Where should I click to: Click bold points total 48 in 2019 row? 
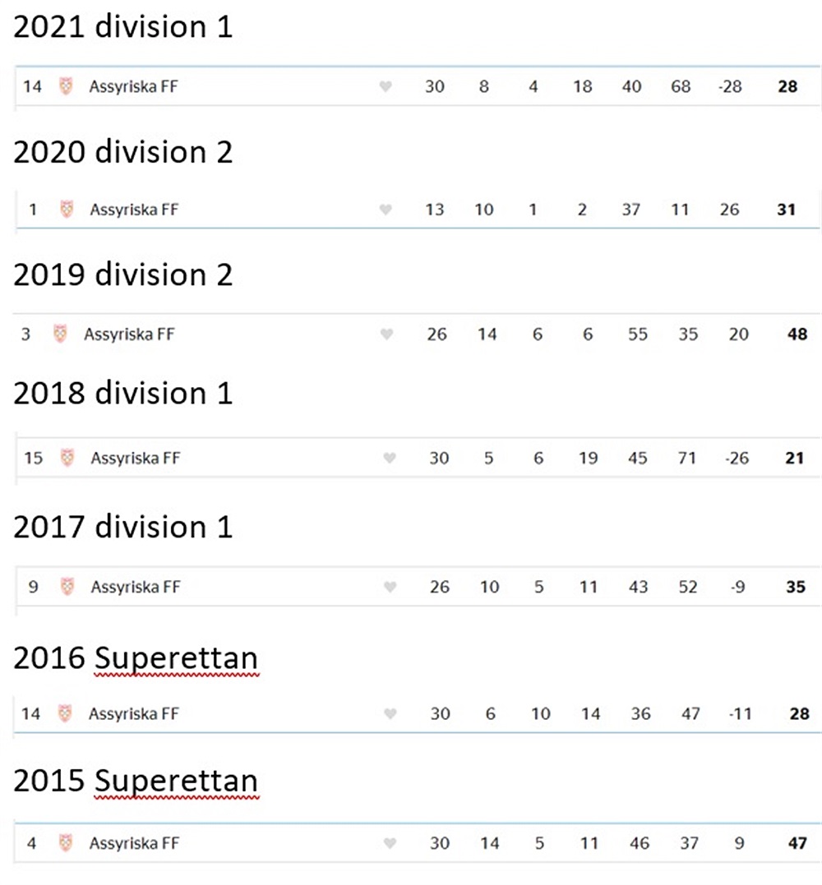797,334
